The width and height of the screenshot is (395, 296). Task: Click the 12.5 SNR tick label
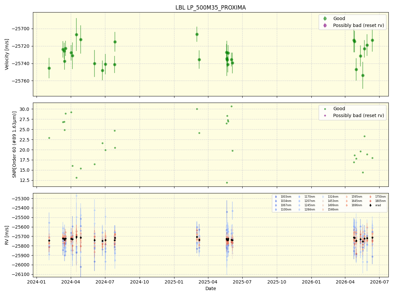pos(25,181)
